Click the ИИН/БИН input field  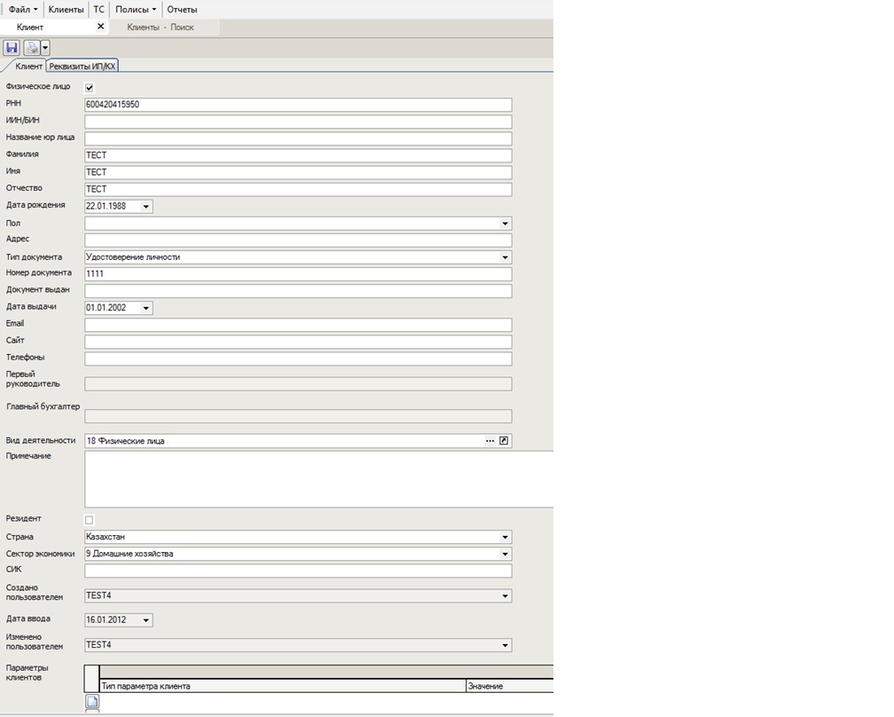298,122
